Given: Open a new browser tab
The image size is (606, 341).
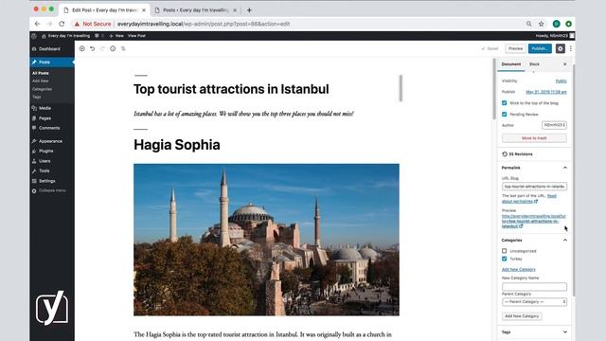Looking at the screenshot, I should (249, 10).
